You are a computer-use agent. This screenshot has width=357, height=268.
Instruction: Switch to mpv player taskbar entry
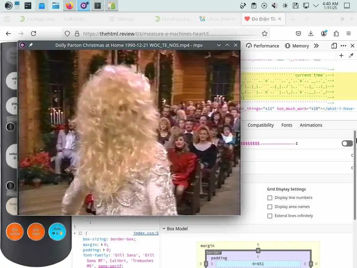click(84, 6)
